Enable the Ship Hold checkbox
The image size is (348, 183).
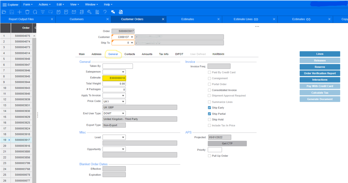pos(209,120)
